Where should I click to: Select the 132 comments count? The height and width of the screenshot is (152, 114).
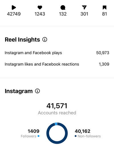point(63,14)
